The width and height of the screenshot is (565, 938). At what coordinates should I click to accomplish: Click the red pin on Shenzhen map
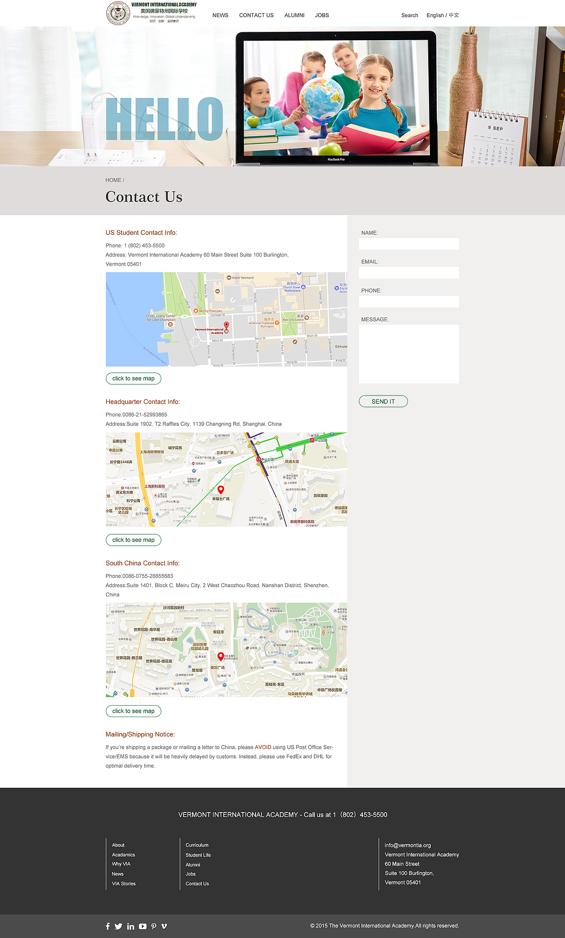coord(221,657)
